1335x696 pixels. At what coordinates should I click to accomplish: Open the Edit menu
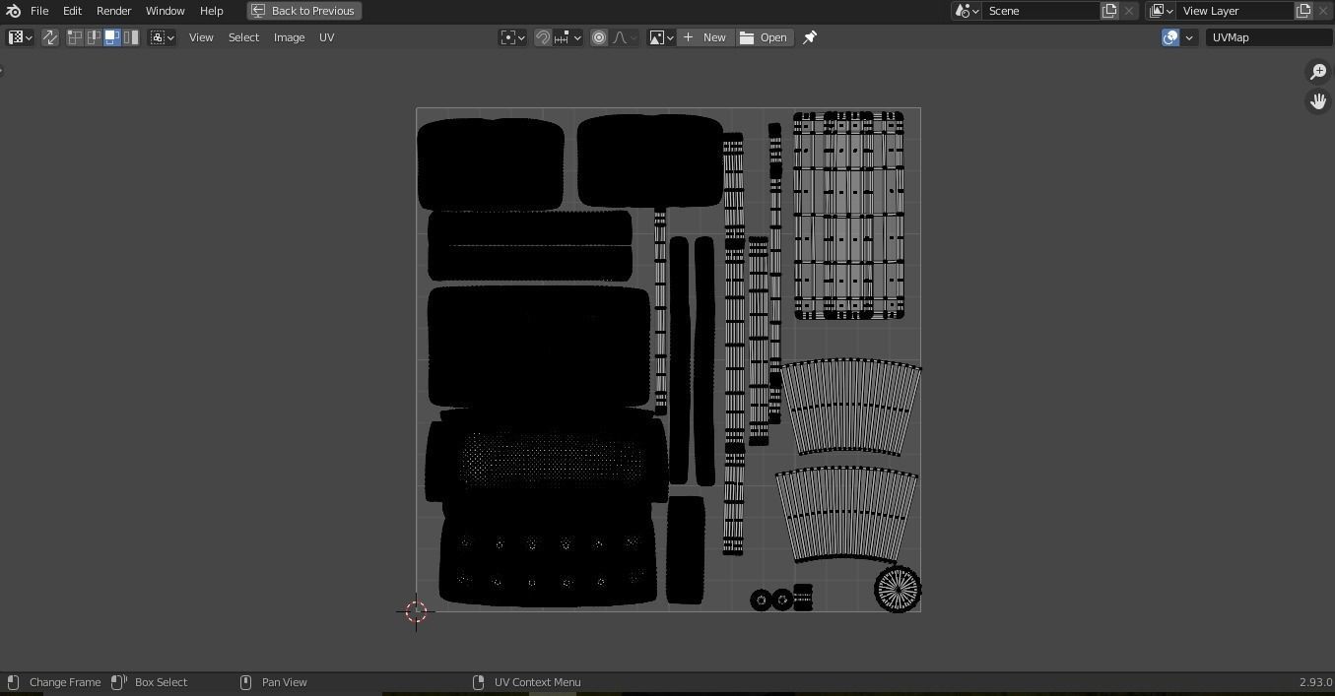pos(72,11)
